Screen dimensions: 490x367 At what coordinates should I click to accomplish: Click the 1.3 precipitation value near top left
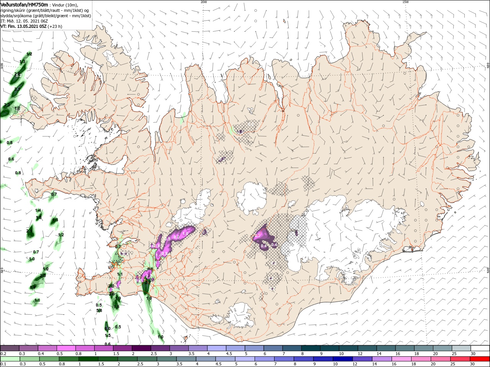tap(22, 62)
